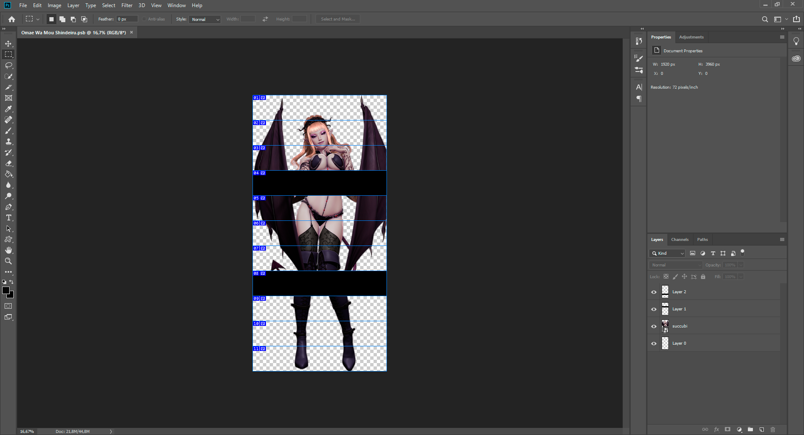Open the layer blend mode dropdown
The height and width of the screenshot is (435, 804).
point(676,265)
